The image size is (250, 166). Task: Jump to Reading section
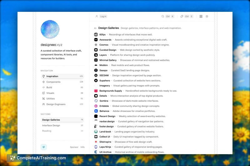point(62,131)
